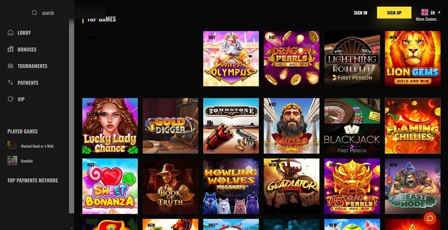Expand sidebar with bottom chevron arrow
The image size is (448, 230).
click(72, 228)
